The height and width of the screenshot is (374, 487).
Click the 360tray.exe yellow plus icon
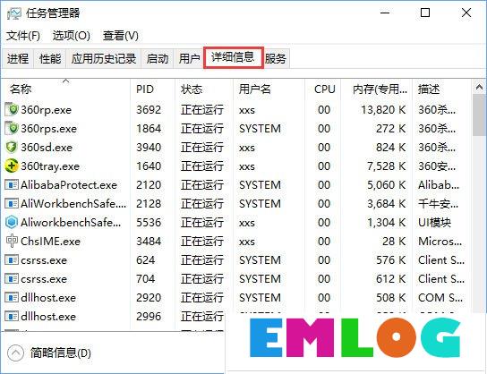(x=12, y=166)
